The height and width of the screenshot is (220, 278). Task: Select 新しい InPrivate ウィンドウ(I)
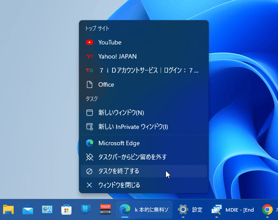coord(144,127)
